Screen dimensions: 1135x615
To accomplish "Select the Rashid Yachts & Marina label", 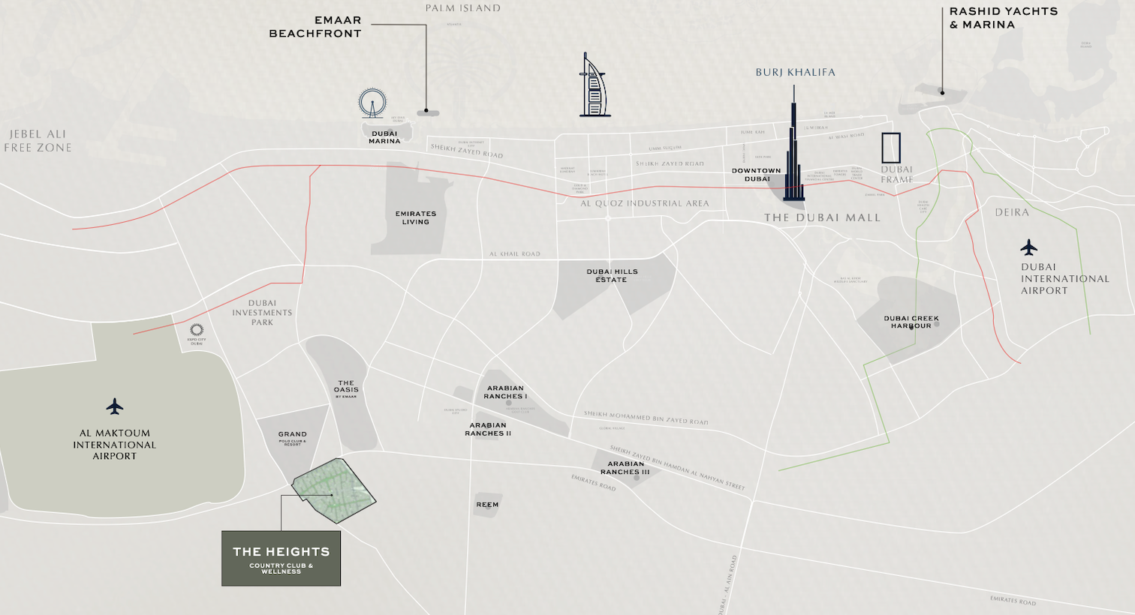I will pyautogui.click(x=1004, y=18).
